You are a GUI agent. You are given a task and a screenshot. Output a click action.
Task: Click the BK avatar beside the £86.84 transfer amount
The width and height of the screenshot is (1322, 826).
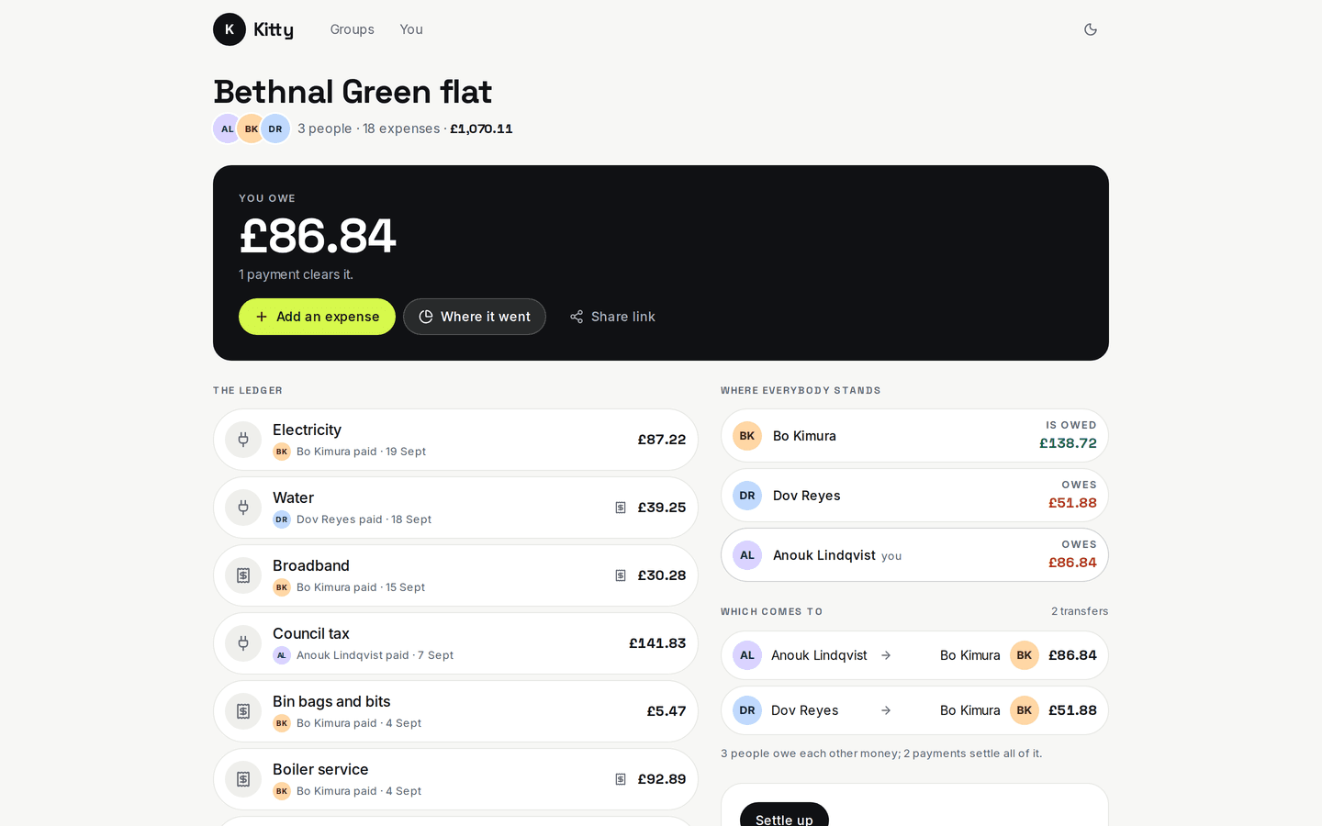tap(1025, 655)
